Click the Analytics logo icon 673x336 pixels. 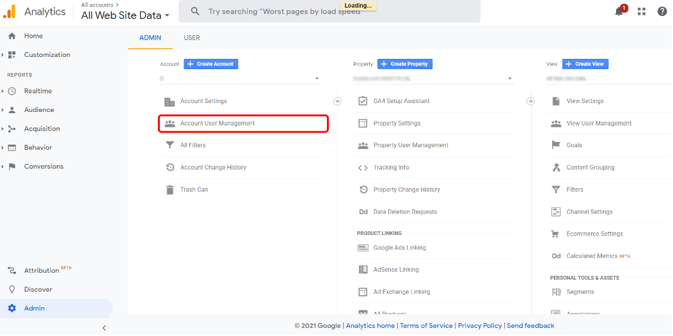[9, 12]
